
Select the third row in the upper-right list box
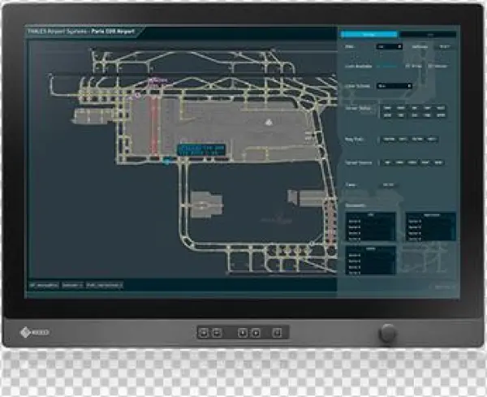(431, 233)
